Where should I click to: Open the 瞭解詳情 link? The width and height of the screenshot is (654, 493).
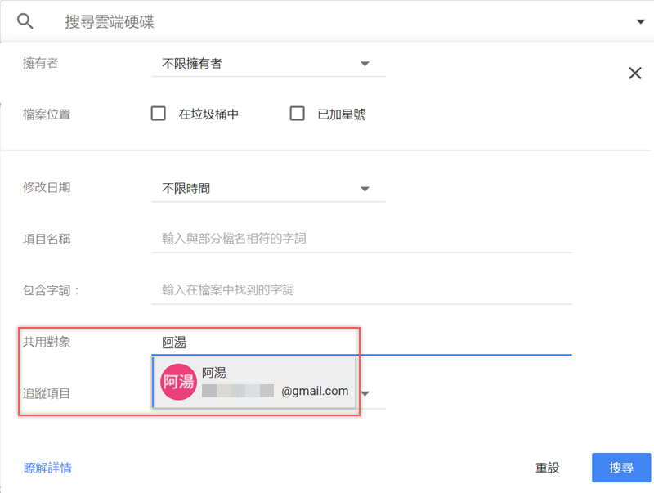[47, 468]
